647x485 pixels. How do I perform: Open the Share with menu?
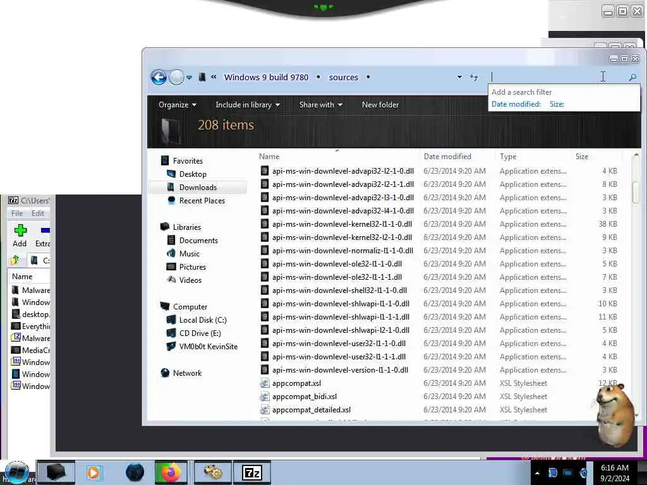click(x=320, y=105)
